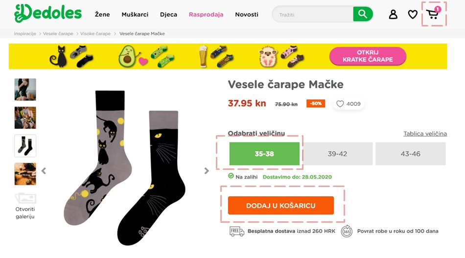
Task: Open the user account icon
Action: click(x=393, y=14)
